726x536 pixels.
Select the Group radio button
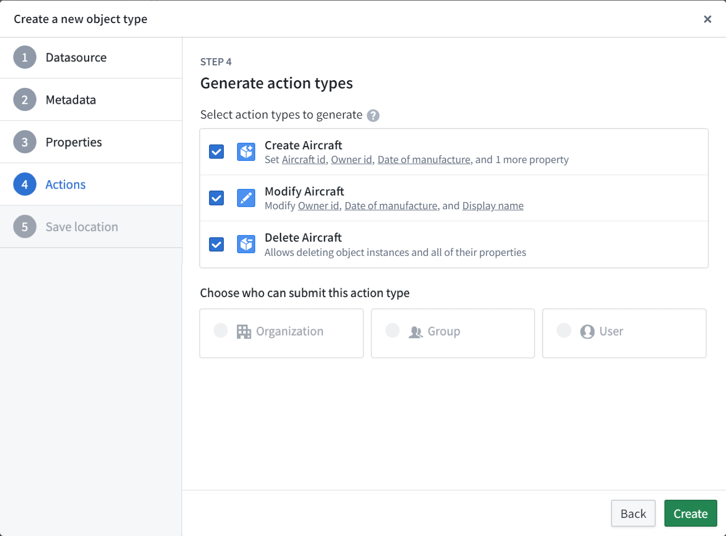(x=392, y=330)
